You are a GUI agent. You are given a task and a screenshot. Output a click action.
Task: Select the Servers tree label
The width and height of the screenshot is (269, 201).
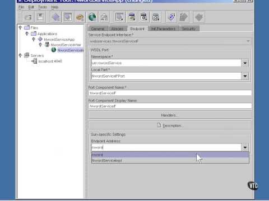(x=37, y=55)
